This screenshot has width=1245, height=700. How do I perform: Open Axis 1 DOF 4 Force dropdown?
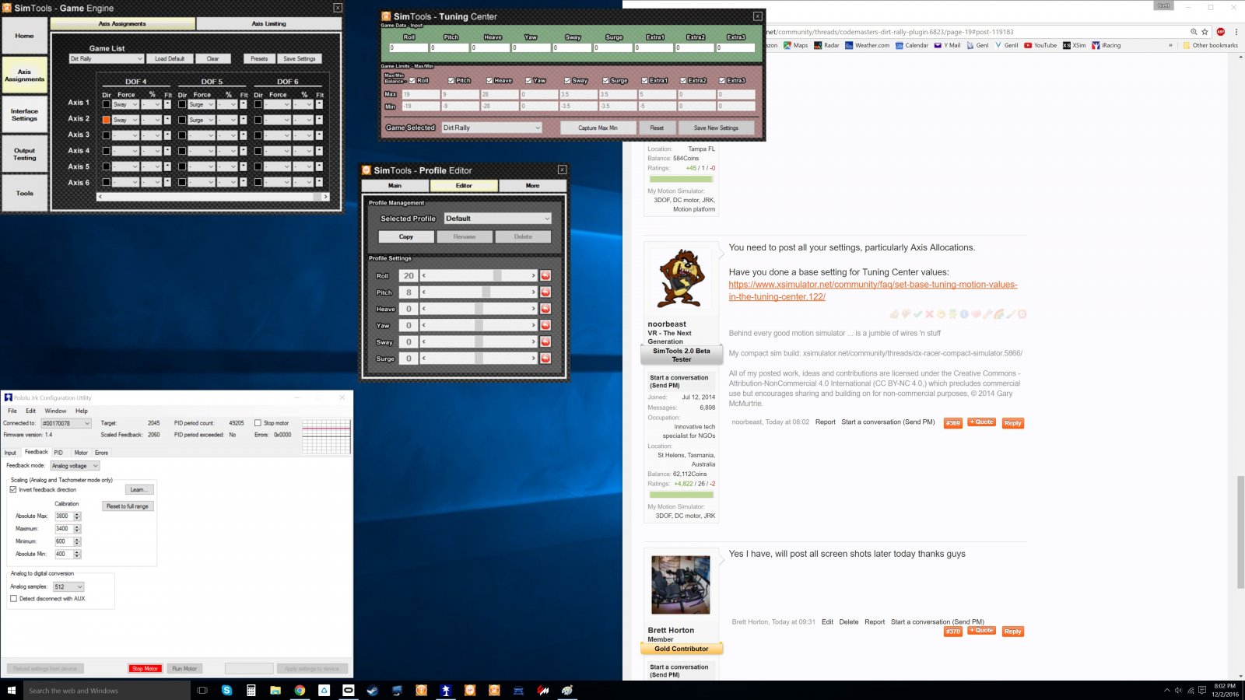pyautogui.click(x=126, y=104)
